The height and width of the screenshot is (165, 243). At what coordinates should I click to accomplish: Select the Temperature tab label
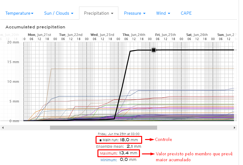click(18, 13)
